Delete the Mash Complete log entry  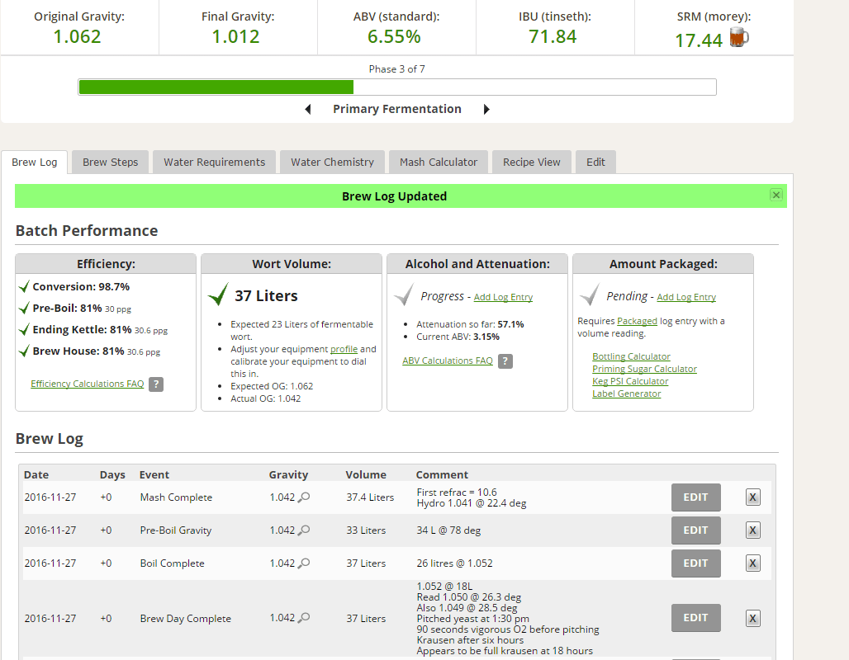click(752, 497)
